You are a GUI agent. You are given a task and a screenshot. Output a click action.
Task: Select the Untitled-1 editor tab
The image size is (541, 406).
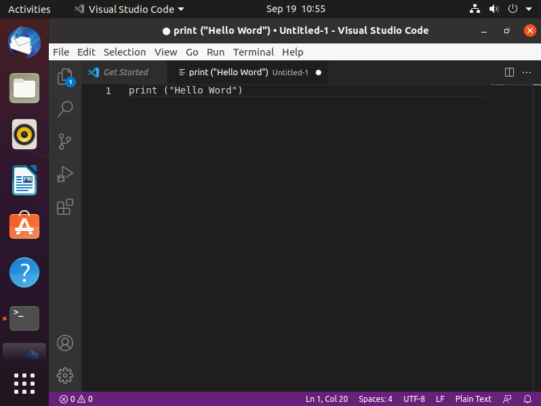[x=247, y=73]
